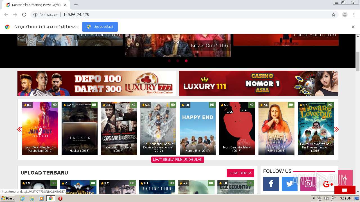
Task: Open the Chrome three-dot menu
Action: 354,15
